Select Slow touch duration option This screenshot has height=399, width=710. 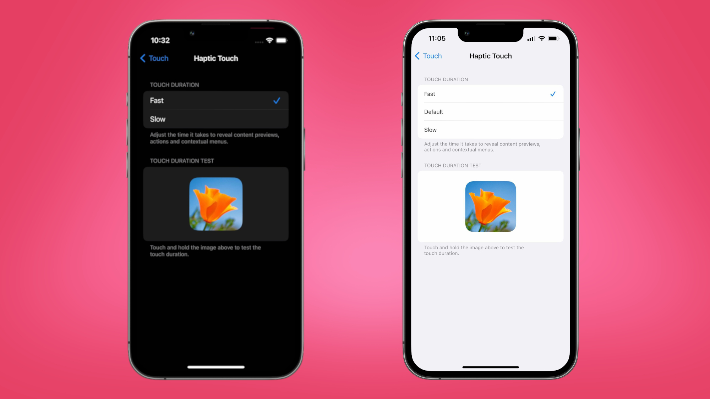pyautogui.click(x=490, y=129)
